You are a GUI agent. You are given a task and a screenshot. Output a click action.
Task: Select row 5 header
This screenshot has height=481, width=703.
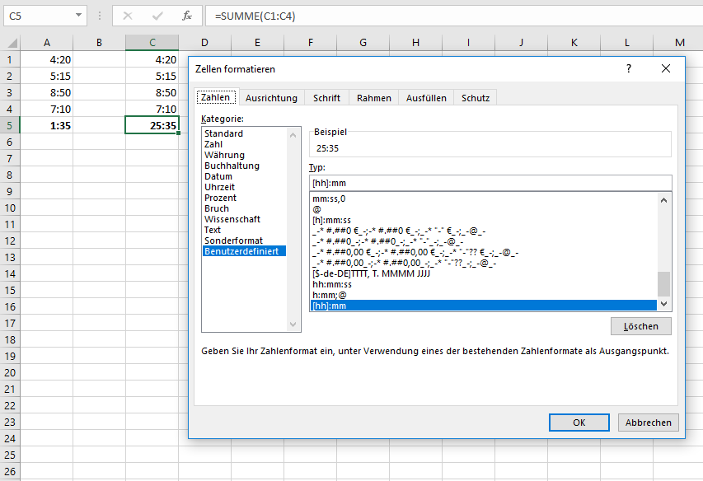coord(10,125)
